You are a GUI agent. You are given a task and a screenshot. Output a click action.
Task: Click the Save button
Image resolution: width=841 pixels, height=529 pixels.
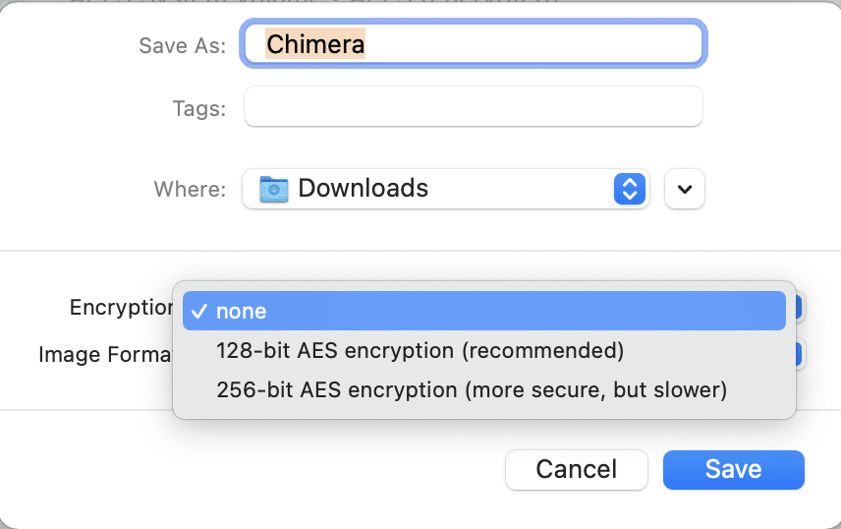coord(733,470)
